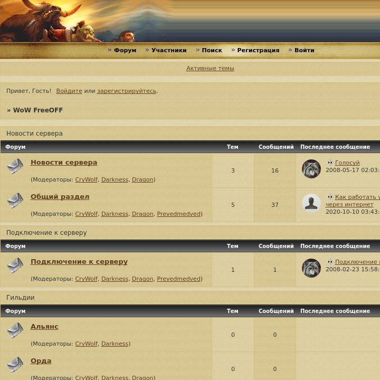
Task: Click arrow icon before Как работать link
Action: pyautogui.click(x=330, y=197)
